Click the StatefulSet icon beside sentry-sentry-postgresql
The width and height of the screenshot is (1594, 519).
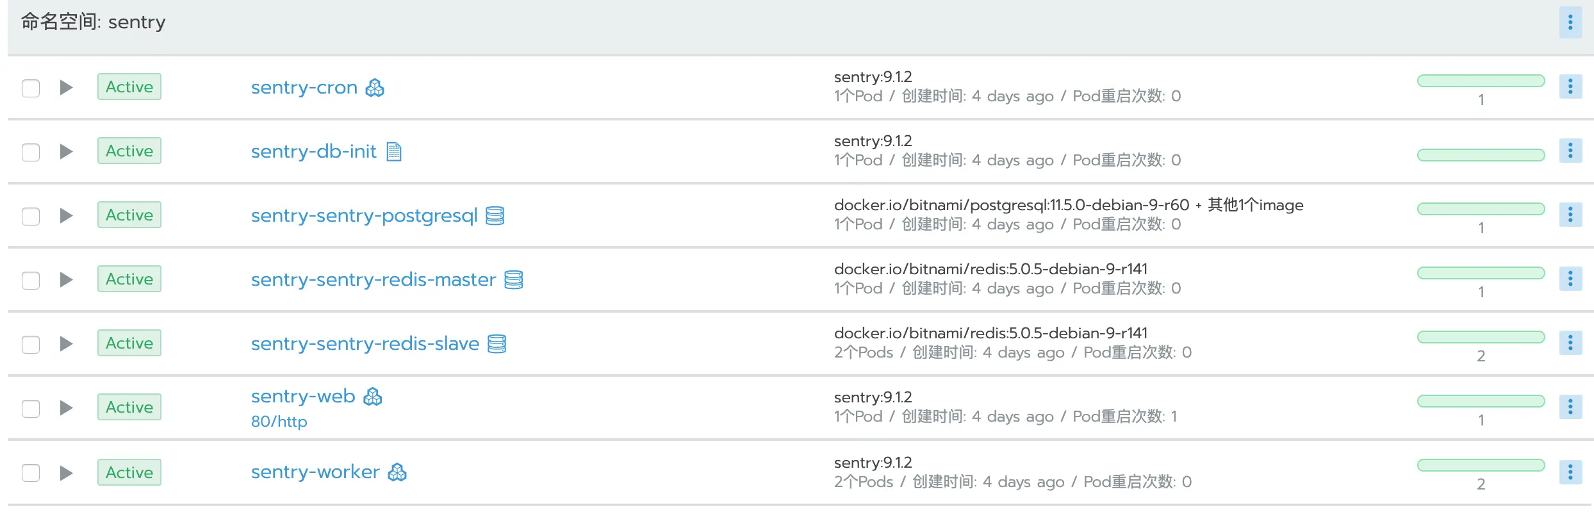495,216
